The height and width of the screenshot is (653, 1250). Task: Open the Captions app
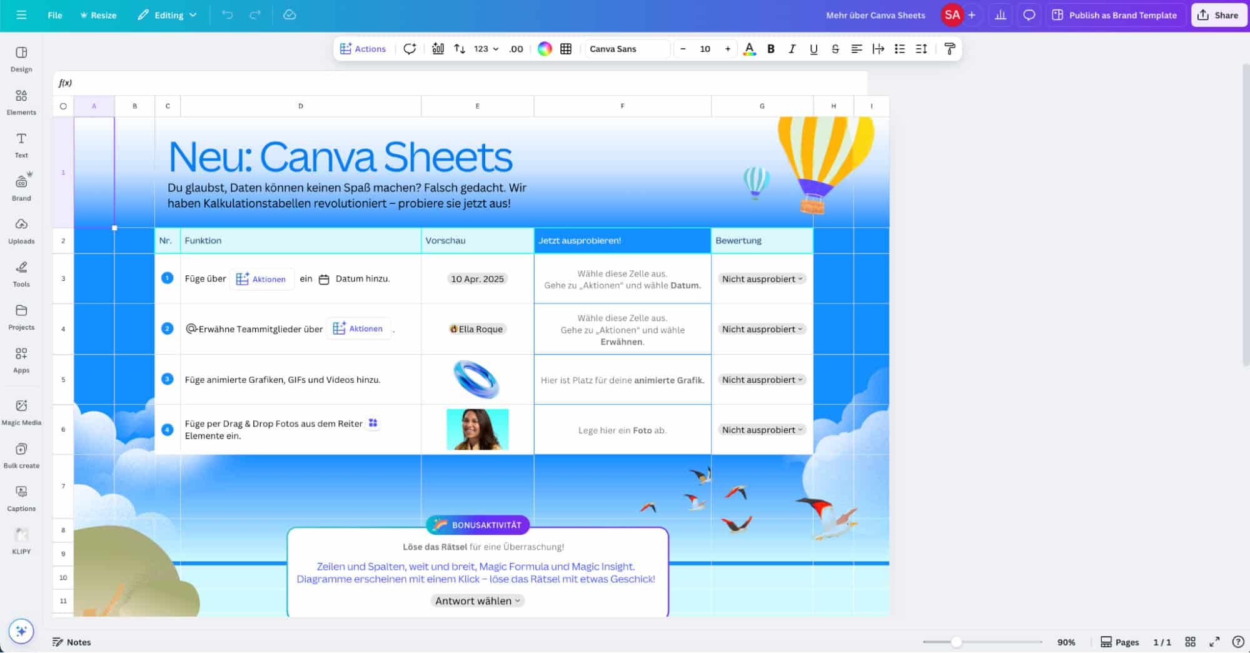[21, 499]
